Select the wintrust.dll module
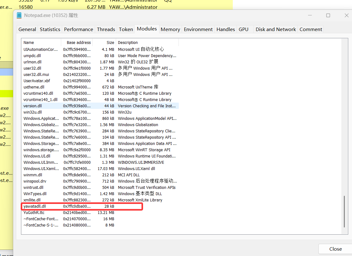 pos(100,188)
